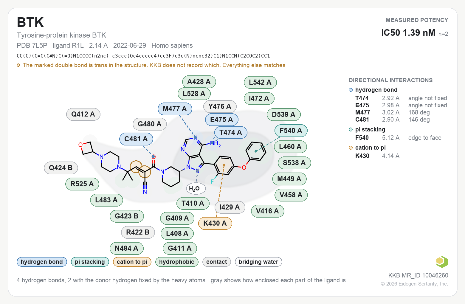Select the contact legend pill

[x=217, y=262]
